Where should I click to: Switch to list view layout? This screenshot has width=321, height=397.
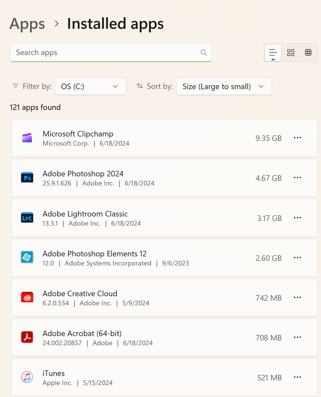(273, 53)
